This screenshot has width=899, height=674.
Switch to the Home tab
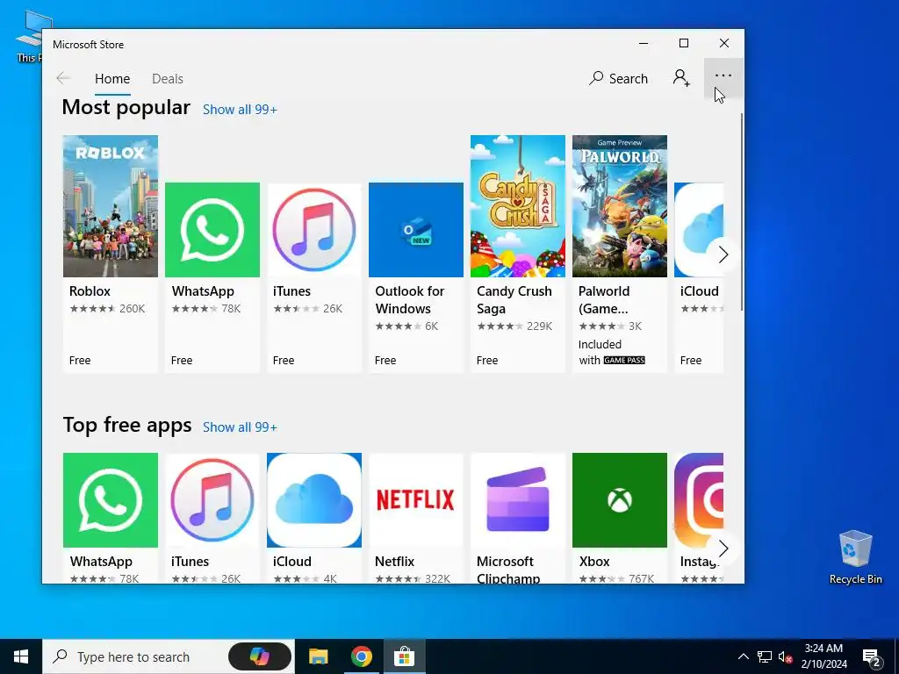pos(112,78)
